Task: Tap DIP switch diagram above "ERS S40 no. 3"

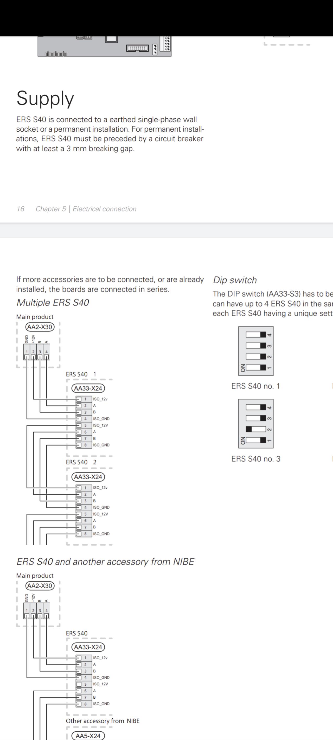Action: tap(256, 423)
